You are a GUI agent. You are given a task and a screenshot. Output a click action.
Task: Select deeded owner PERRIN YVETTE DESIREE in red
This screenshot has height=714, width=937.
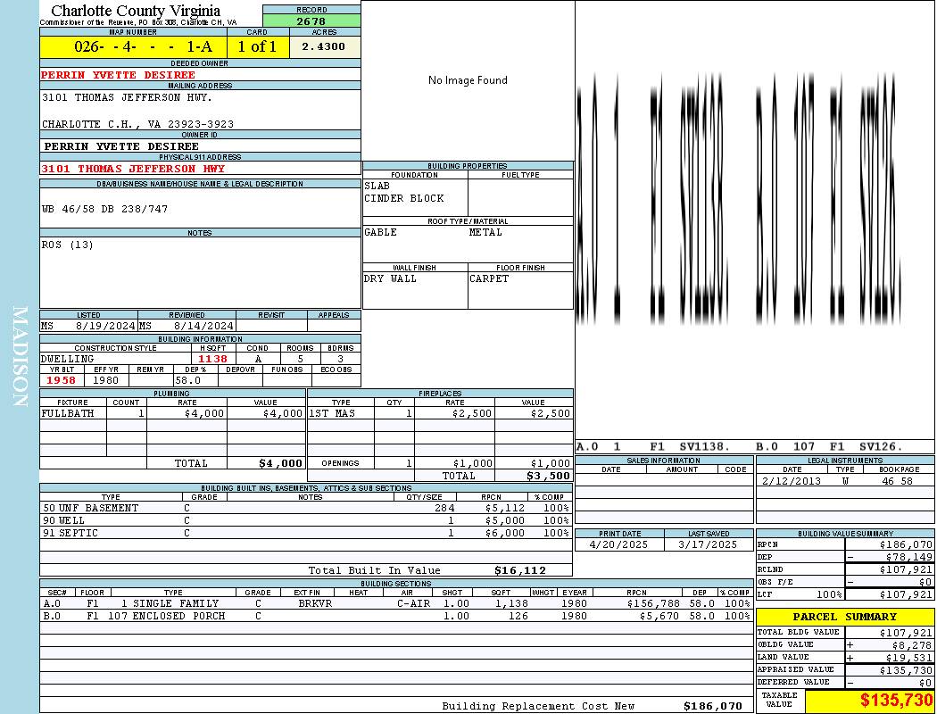tap(119, 75)
